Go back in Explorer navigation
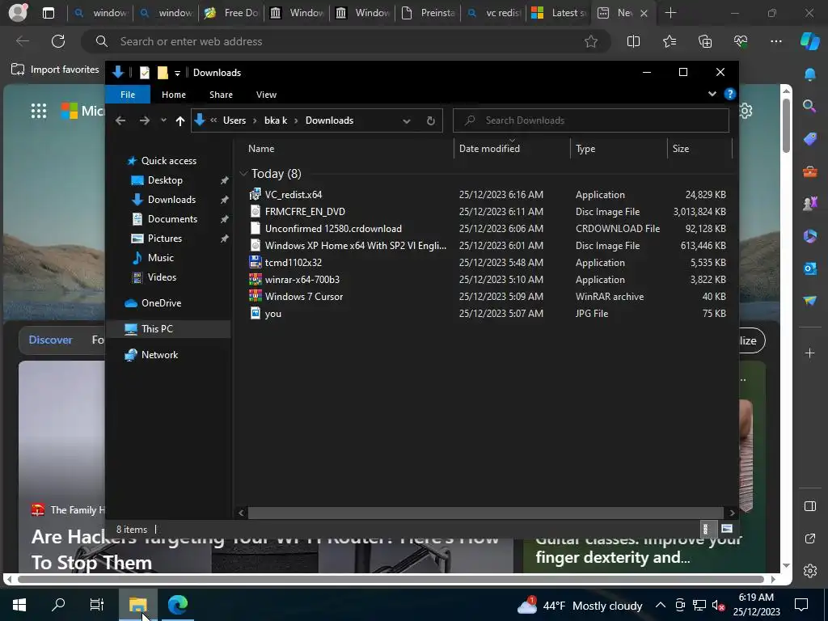 click(120, 121)
